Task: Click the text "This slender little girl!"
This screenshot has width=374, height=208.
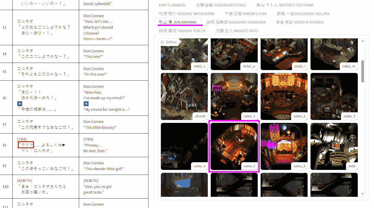Action: tap(104, 169)
